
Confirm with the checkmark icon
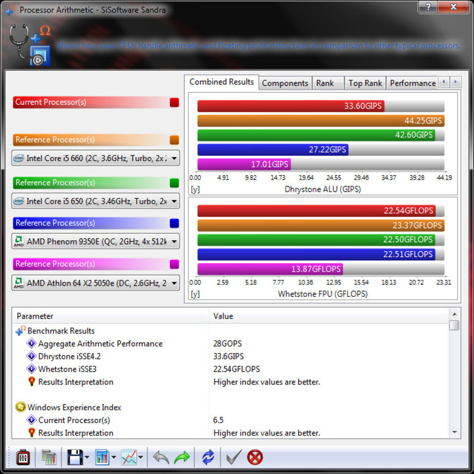click(234, 457)
